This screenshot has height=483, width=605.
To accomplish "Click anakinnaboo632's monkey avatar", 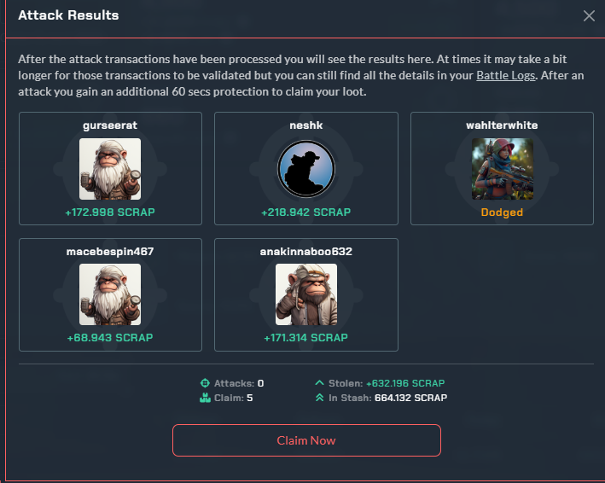I will point(306,294).
